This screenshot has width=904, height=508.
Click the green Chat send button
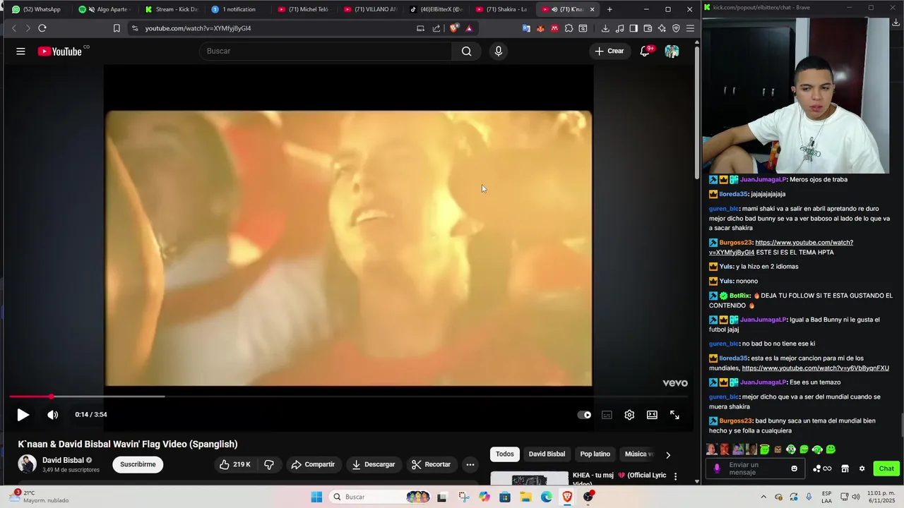[886, 468]
